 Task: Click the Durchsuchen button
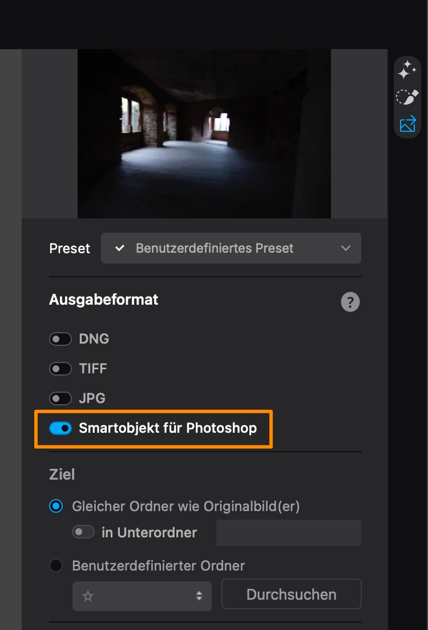point(291,595)
